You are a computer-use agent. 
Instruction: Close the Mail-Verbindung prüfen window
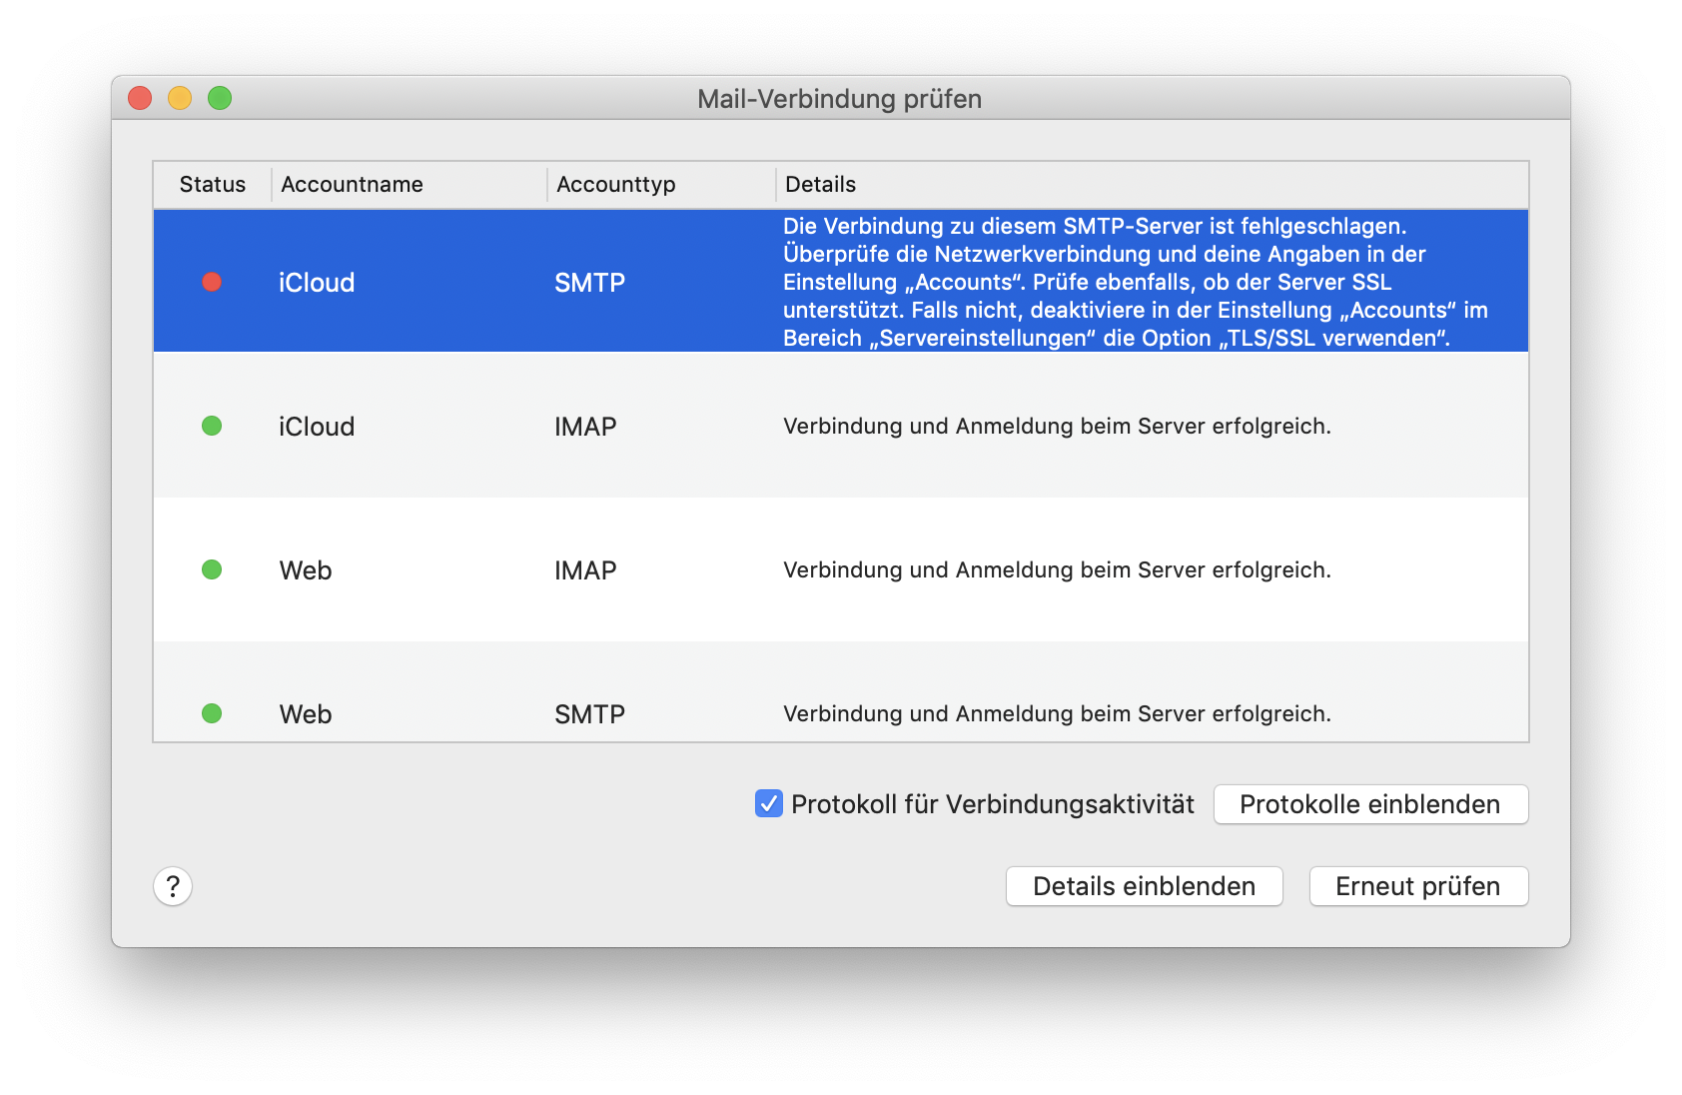[140, 98]
